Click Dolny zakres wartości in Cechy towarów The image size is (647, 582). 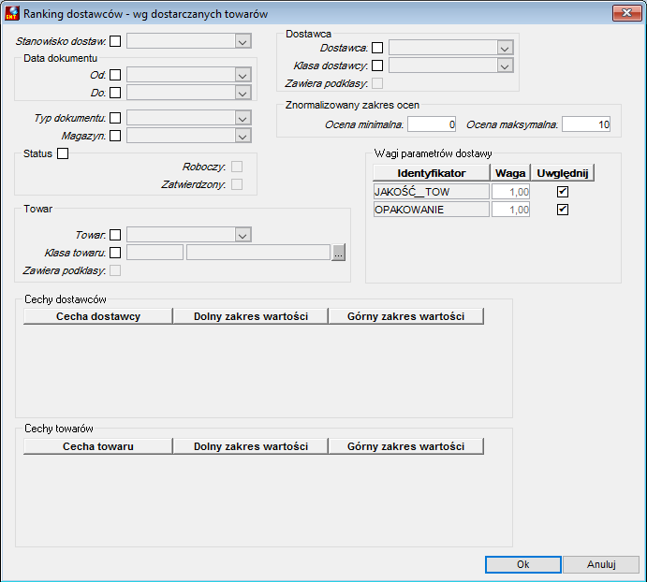pyautogui.click(x=251, y=446)
